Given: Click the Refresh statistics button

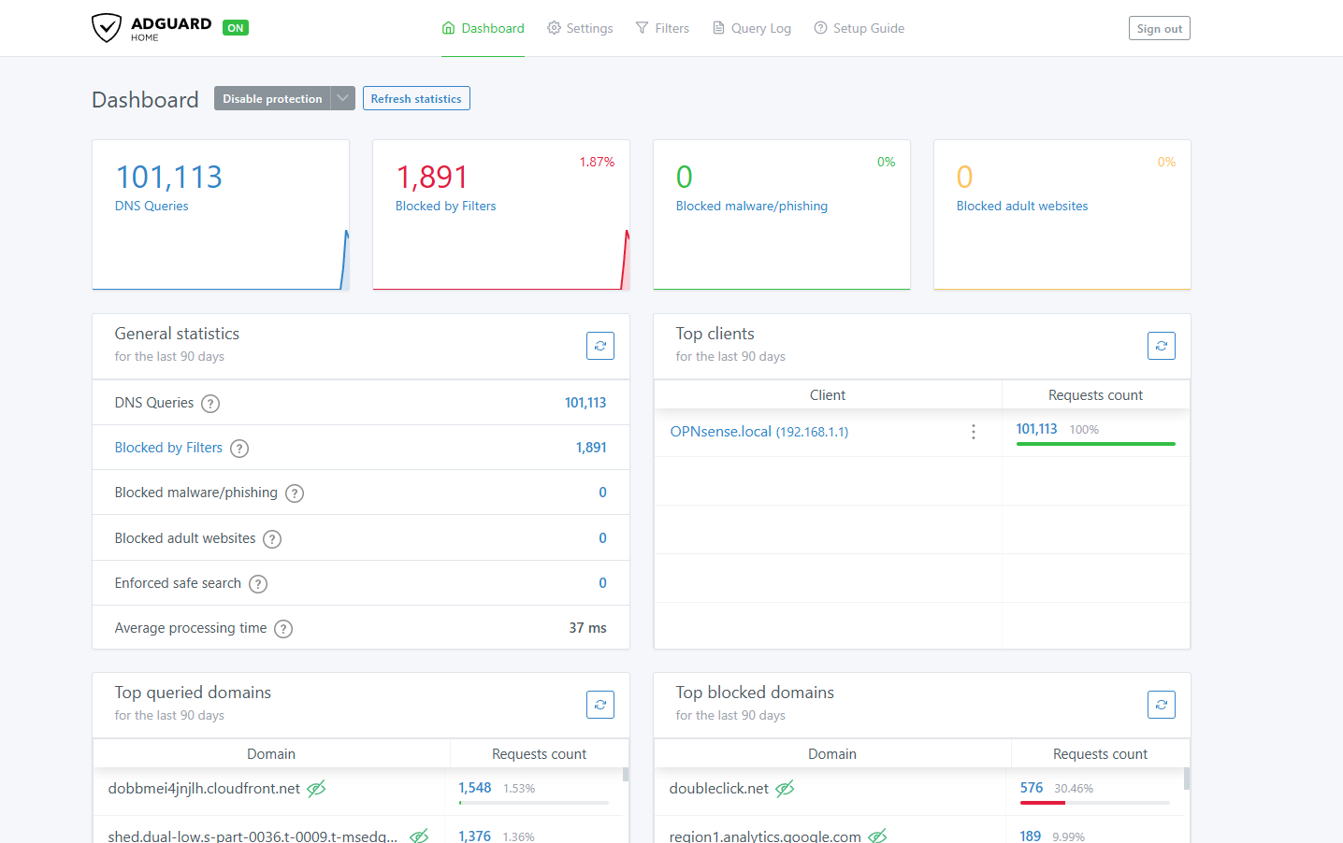Looking at the screenshot, I should click(416, 98).
